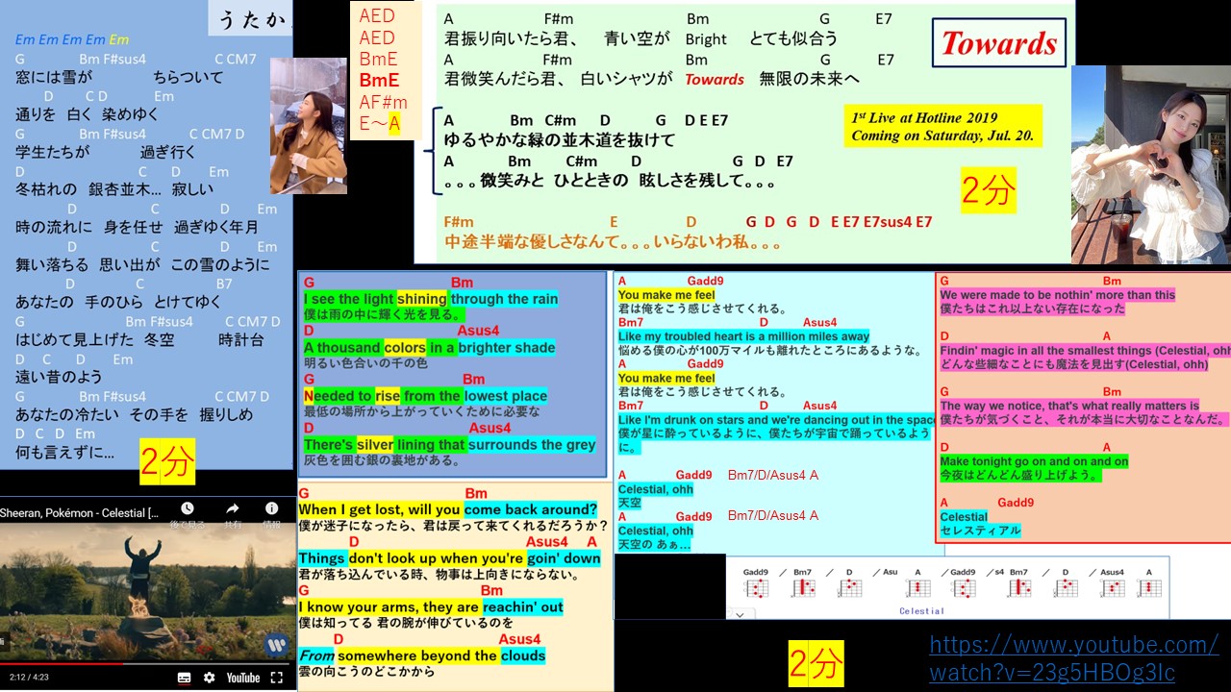Screen dimensions: 1231x692
Task: Open the video settings gear
Action: pyautogui.click(x=209, y=678)
